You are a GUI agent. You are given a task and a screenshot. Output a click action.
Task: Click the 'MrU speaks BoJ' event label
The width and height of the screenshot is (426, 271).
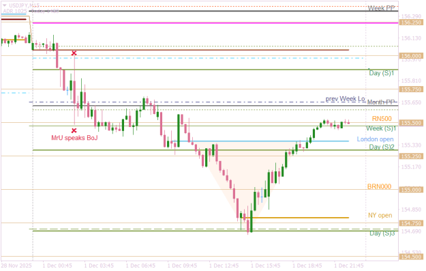click(x=74, y=138)
